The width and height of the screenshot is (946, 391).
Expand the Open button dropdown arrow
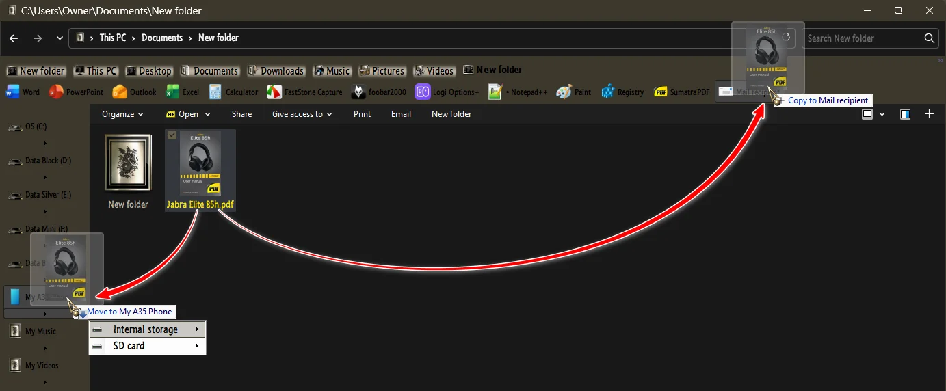coord(207,114)
